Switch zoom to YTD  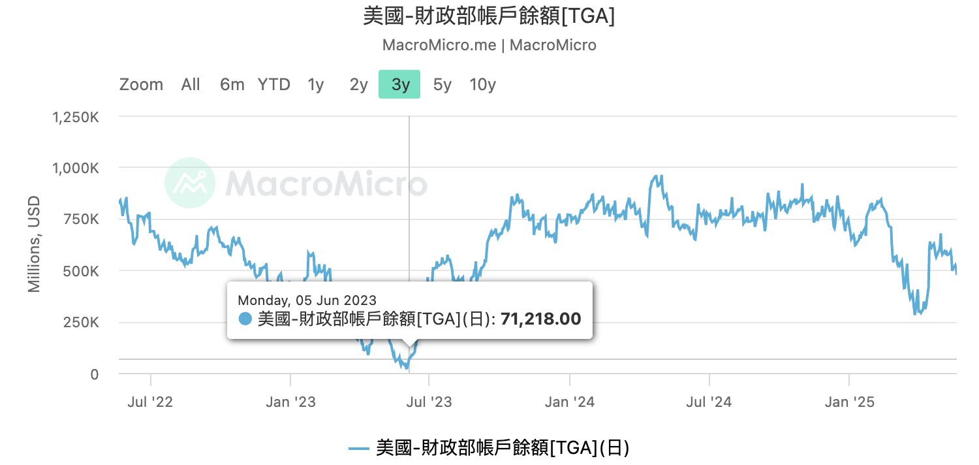pos(273,84)
